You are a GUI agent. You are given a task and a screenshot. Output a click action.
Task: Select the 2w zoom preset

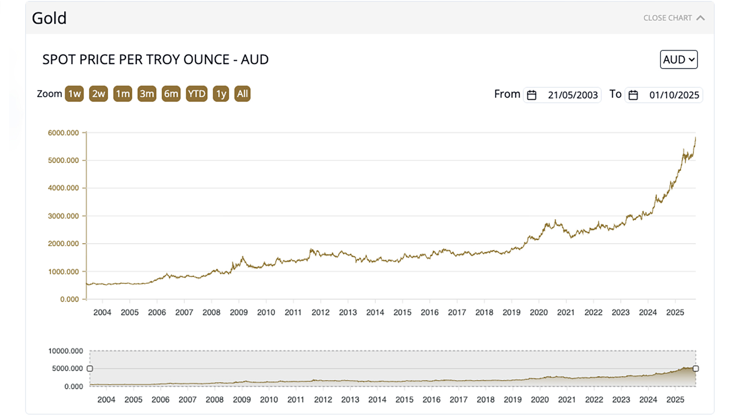pos(98,94)
